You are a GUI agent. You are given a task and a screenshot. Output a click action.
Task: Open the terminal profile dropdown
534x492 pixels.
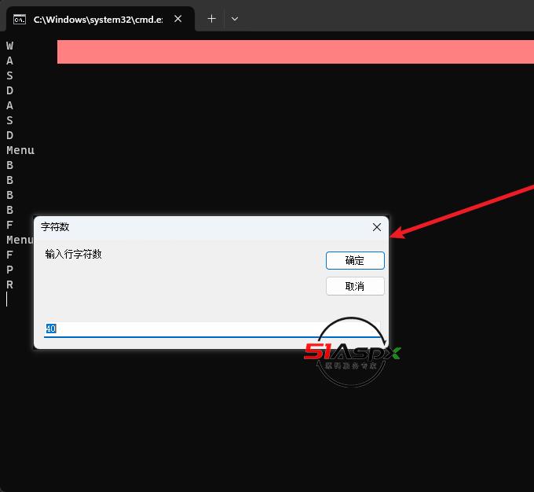tap(235, 19)
